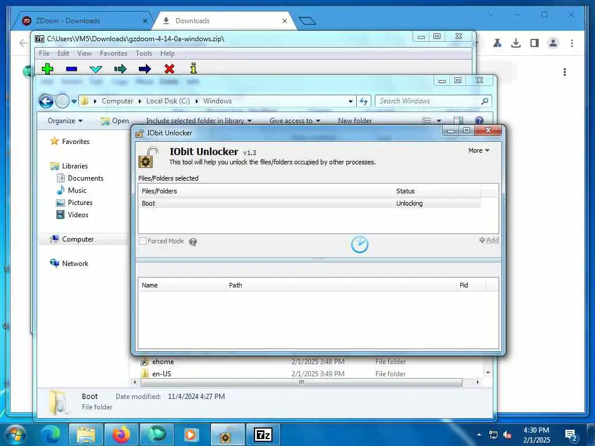Select the en-US folder row
This screenshot has width=595, height=446.
(x=311, y=374)
